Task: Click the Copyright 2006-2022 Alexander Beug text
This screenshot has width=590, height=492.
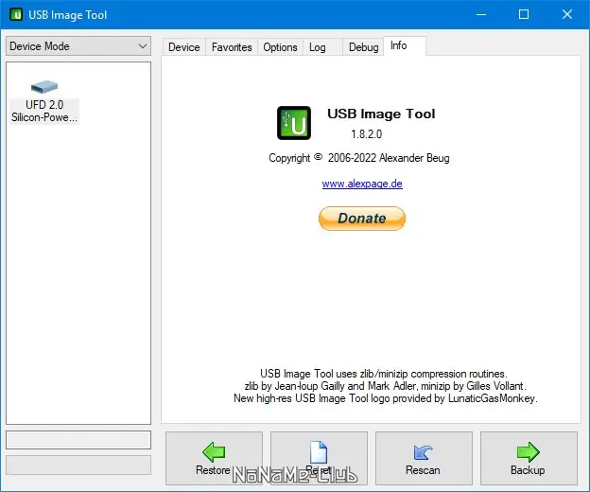Action: [x=359, y=158]
